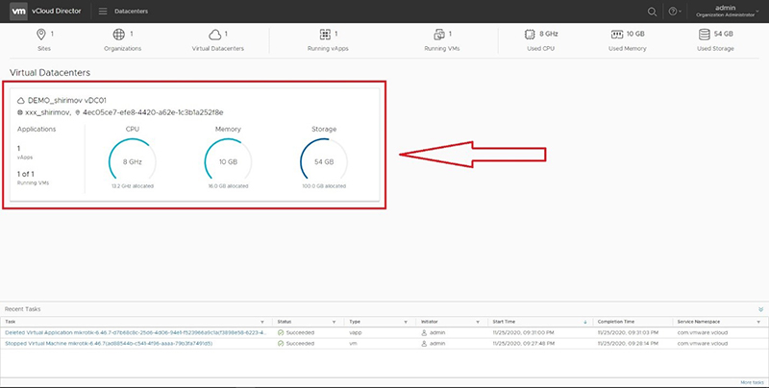769x388 pixels.
Task: Sort by the Start Time column arrow
Action: tap(585, 322)
